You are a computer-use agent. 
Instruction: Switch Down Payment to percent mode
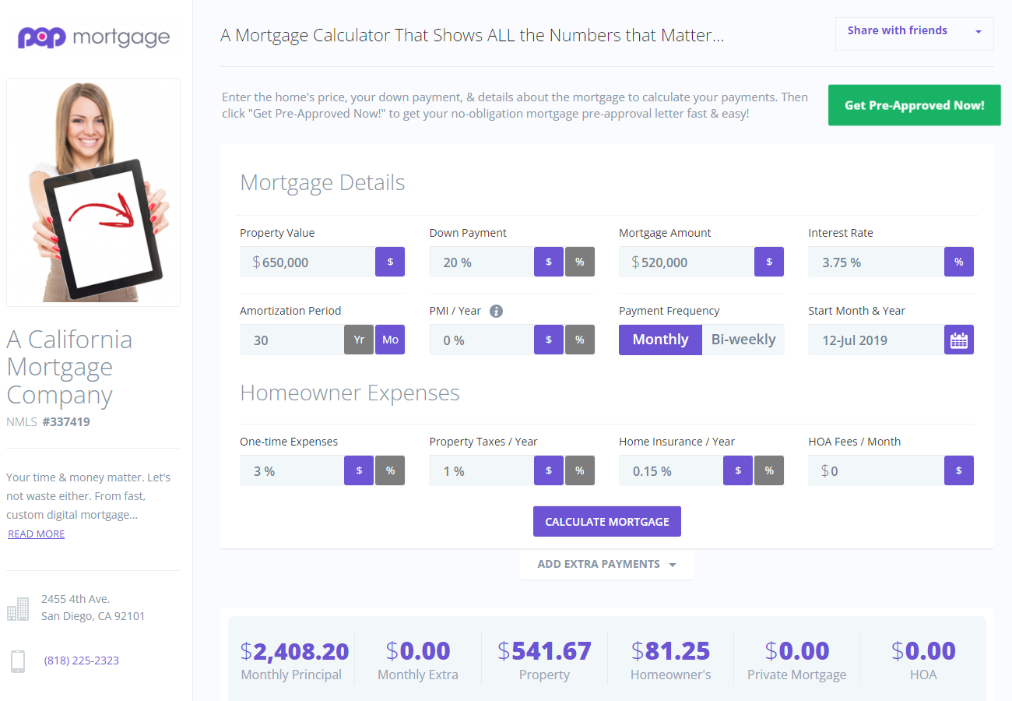[x=580, y=262]
